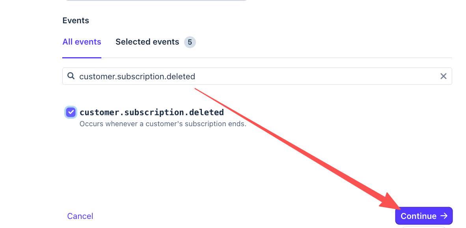Click the word 'Continue' on the button
This screenshot has height=228, width=466.
(x=418, y=216)
